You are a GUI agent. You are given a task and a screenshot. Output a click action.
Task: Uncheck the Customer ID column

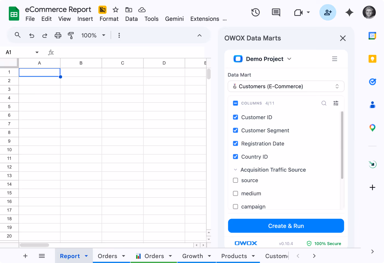coord(235,117)
